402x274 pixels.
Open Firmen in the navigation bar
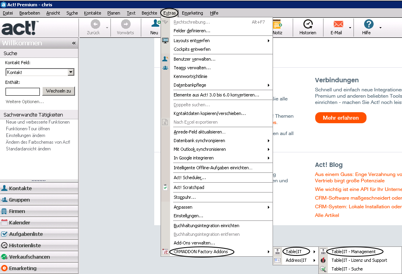click(x=39, y=211)
